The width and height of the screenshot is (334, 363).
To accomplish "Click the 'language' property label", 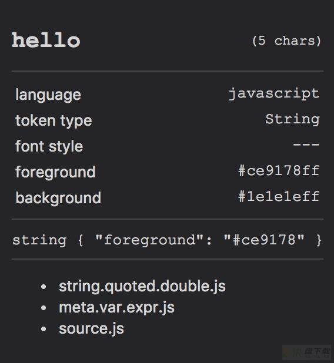I will [x=48, y=95].
